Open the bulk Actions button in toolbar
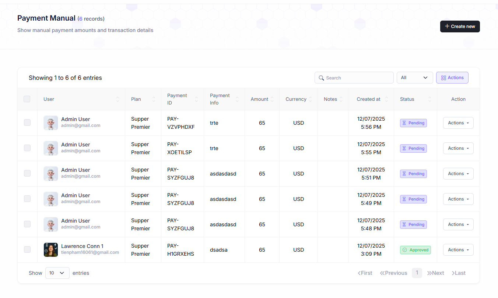498x298 pixels. point(452,78)
